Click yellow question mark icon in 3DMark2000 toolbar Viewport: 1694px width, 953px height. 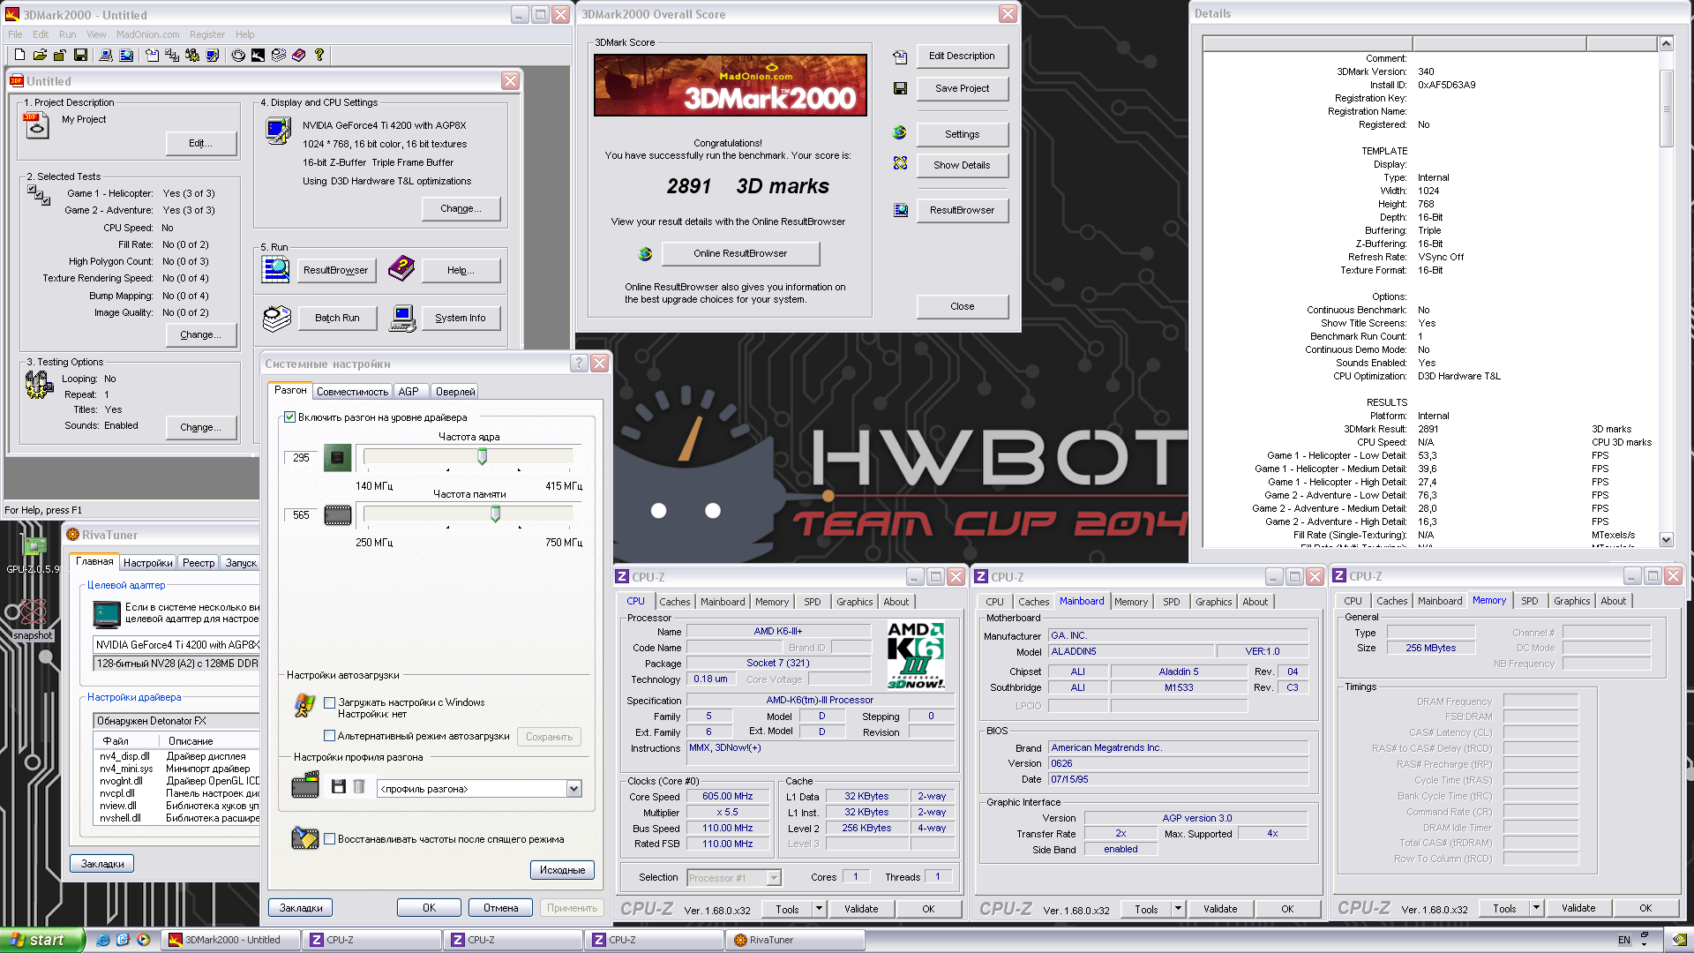click(x=319, y=55)
